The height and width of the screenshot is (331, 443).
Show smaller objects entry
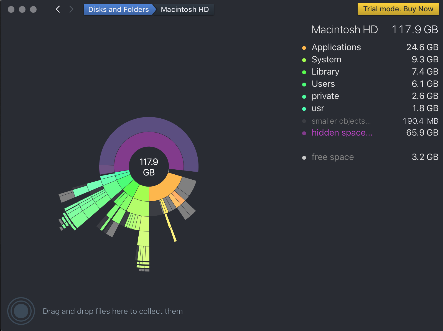pyautogui.click(x=370, y=121)
